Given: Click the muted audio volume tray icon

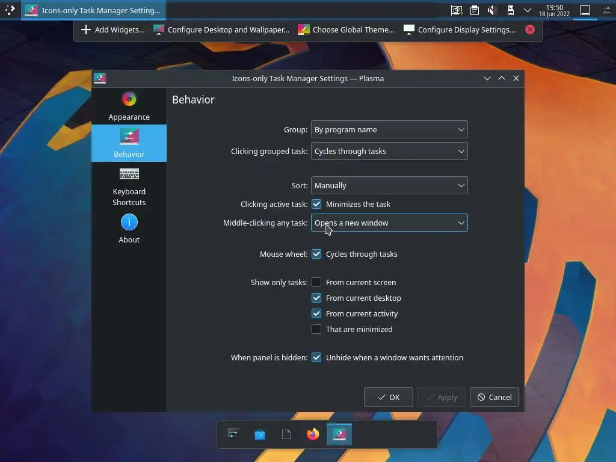Looking at the screenshot, I should [492, 10].
